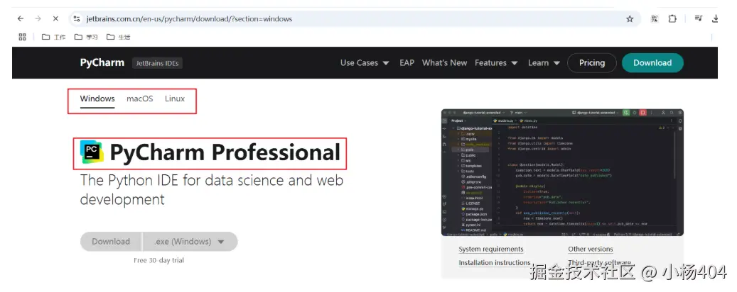Open the 生活 bookmark folder
The height and width of the screenshot is (292, 737).
tap(118, 37)
